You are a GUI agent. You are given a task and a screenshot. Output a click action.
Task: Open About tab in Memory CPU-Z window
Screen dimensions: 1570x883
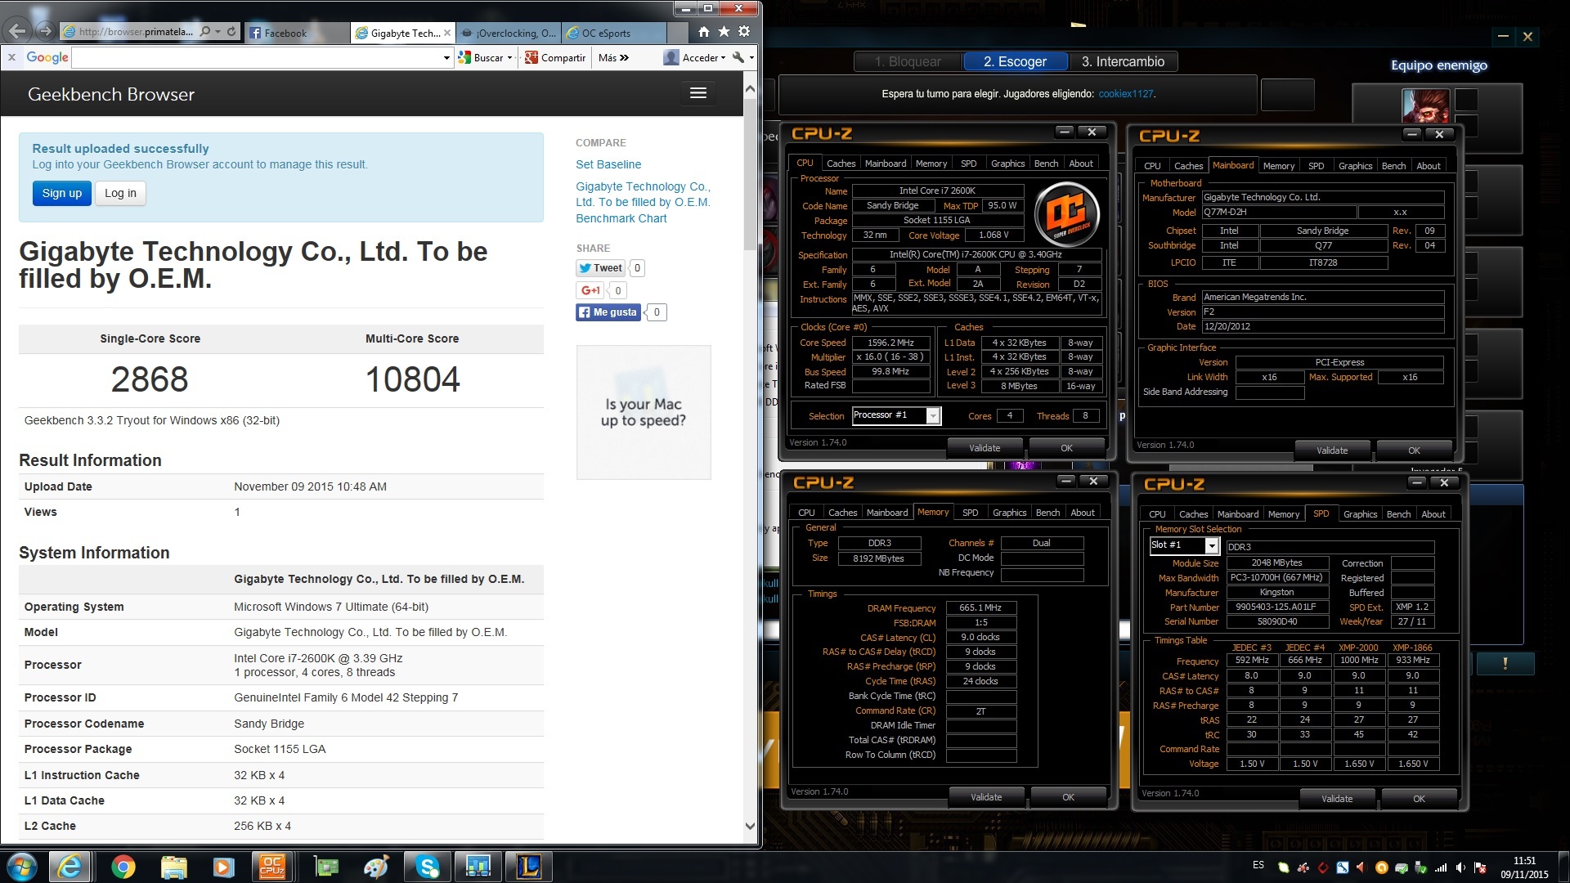pyautogui.click(x=1083, y=513)
